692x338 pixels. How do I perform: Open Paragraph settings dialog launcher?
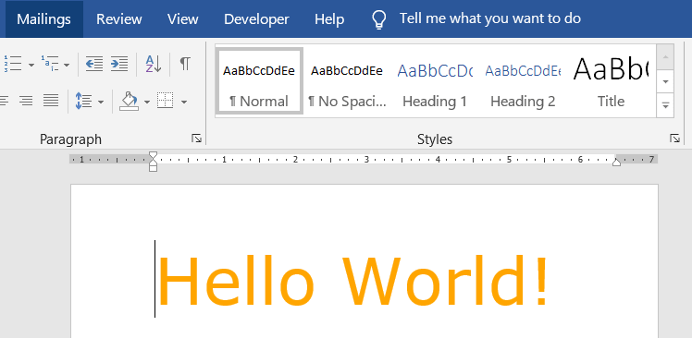(x=196, y=139)
